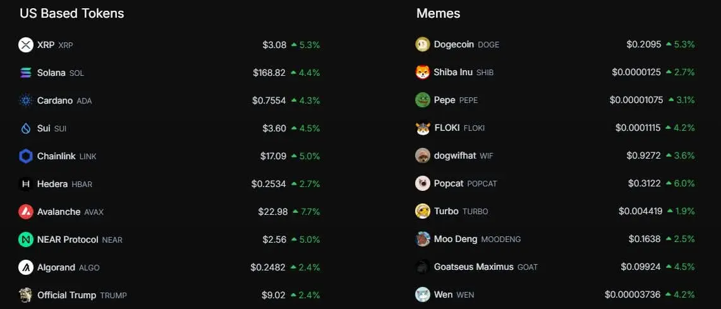Click the FLOKI token icon
The height and width of the screenshot is (309, 721).
click(423, 128)
